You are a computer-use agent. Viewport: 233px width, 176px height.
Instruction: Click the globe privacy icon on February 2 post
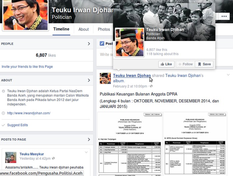click(x=151, y=86)
